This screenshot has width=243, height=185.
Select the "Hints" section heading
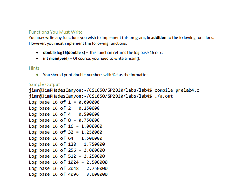(34, 68)
